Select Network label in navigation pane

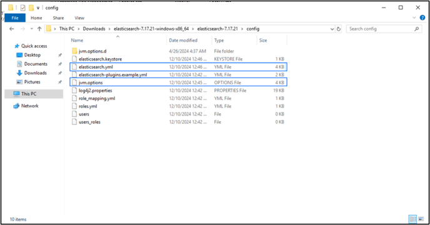coord(30,106)
